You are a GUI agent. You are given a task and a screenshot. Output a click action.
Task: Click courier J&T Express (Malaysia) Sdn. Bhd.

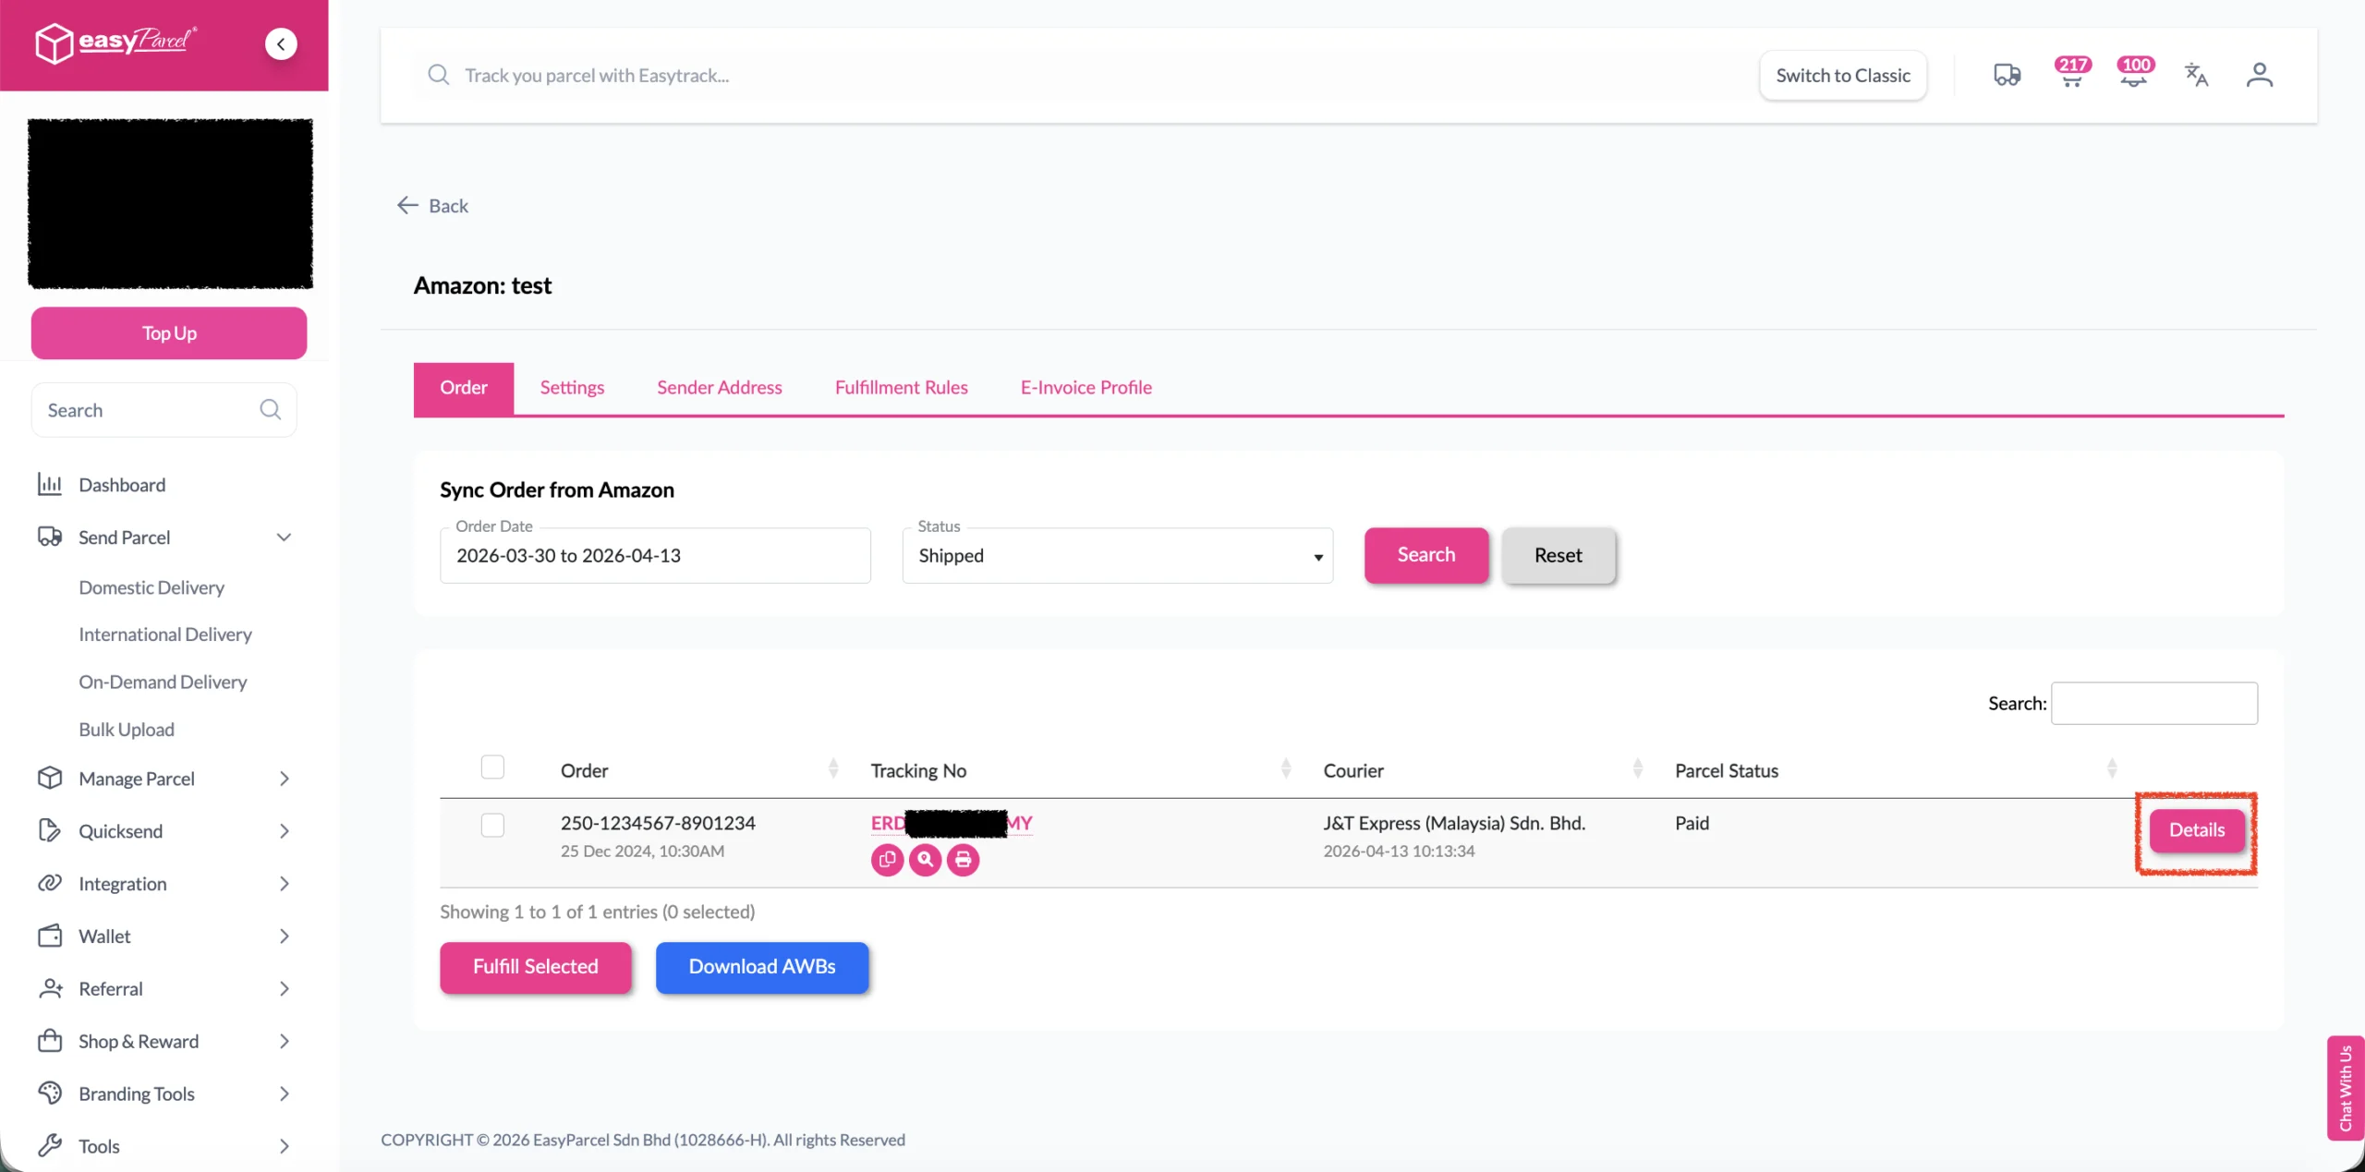click(1454, 823)
